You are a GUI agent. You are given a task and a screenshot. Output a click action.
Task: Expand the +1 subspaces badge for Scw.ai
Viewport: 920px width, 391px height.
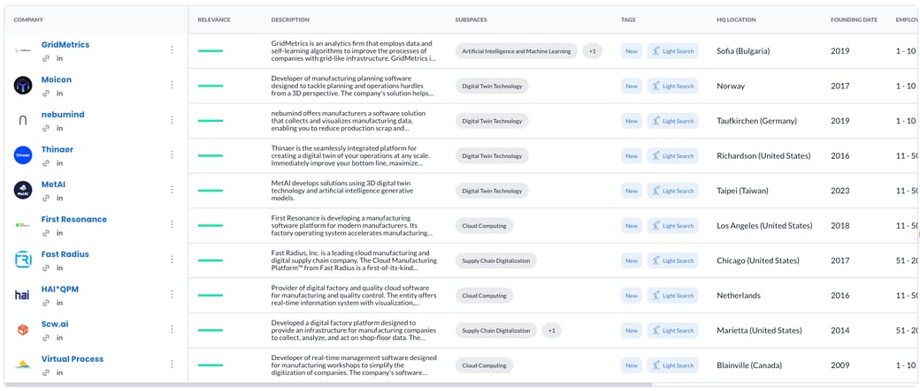pos(551,331)
